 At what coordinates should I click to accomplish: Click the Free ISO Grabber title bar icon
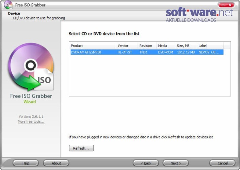click(8, 5)
